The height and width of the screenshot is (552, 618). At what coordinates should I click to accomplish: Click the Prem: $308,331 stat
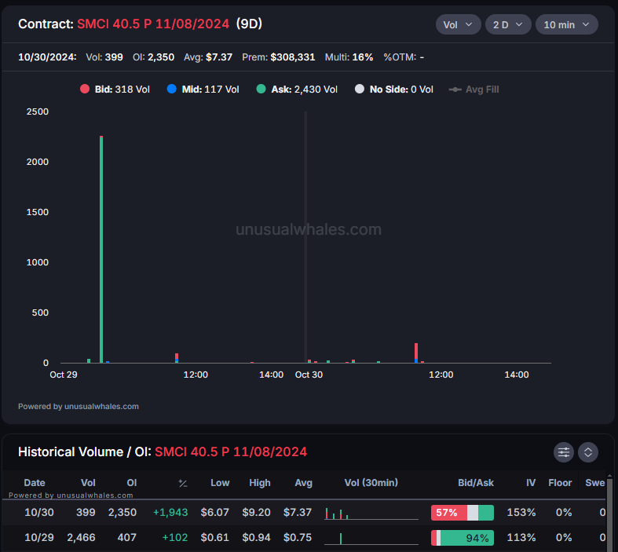(279, 57)
